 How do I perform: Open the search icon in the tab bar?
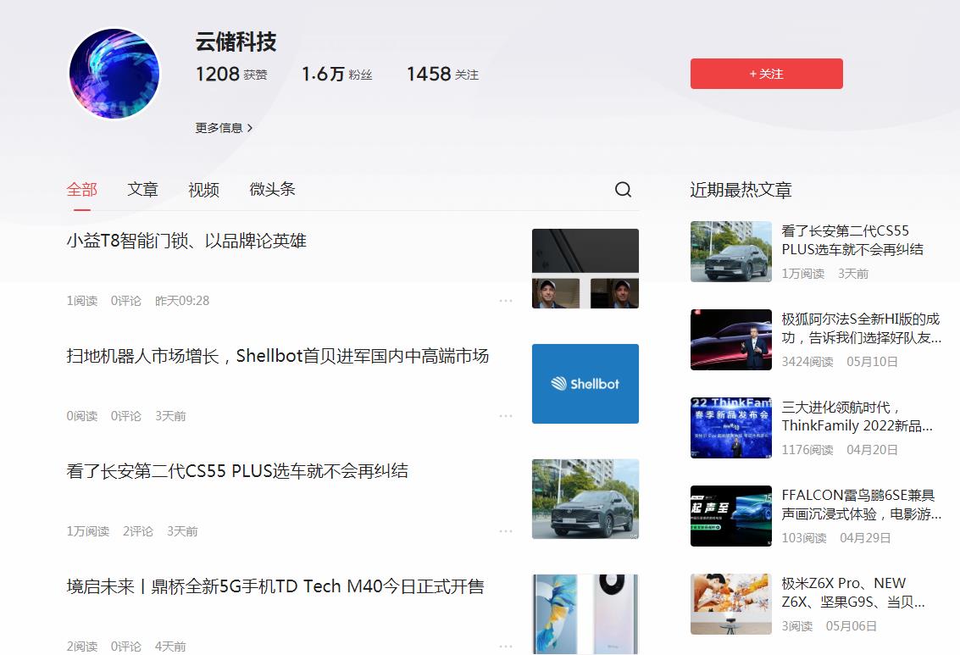click(623, 189)
